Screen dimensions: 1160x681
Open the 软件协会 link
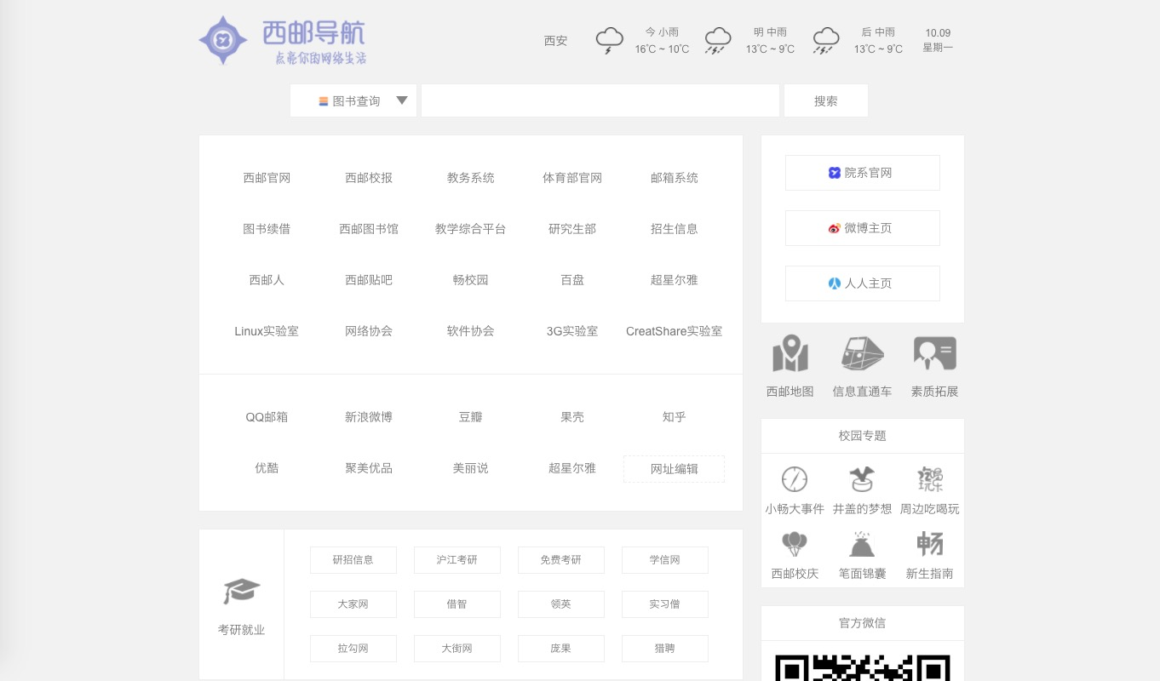[471, 331]
